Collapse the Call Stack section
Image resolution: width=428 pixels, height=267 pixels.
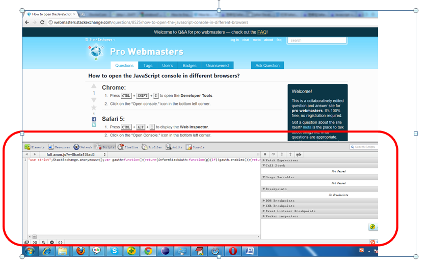click(x=319, y=166)
